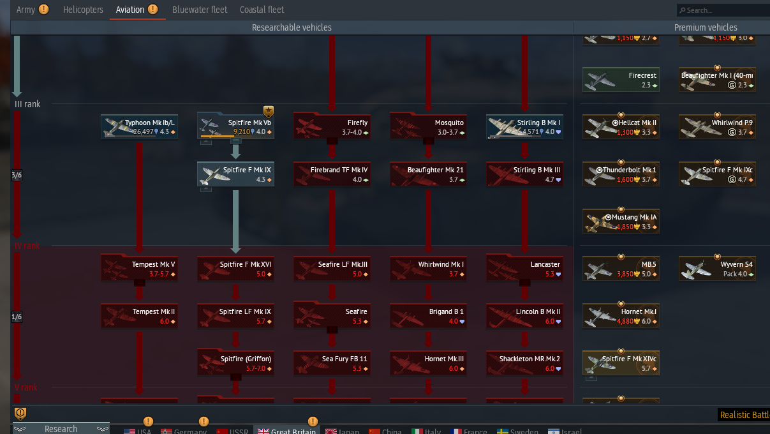Screen dimensions: 770x434
Task: Switch to the Bluewater fleet tab
Action: tap(200, 10)
